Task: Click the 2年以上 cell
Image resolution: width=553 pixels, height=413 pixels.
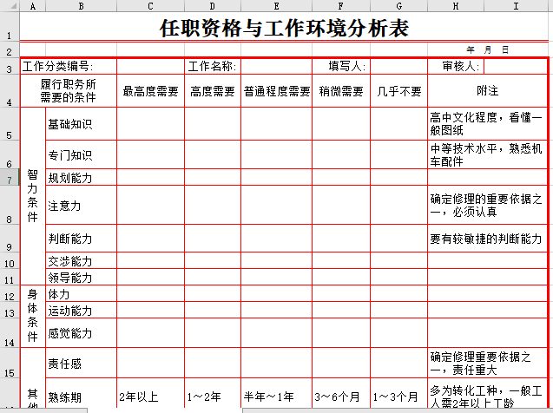Action: click(150, 397)
